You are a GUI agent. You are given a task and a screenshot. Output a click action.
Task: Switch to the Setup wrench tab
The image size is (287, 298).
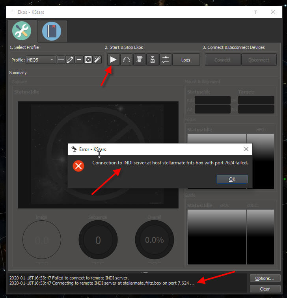coord(22,31)
